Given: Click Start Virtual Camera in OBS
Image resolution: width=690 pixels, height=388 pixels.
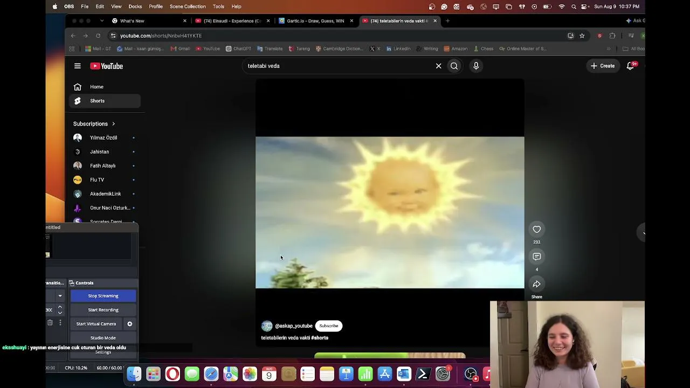Looking at the screenshot, I should click(96, 324).
